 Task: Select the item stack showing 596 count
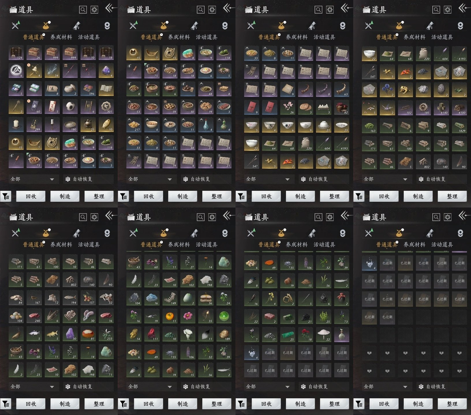(x=88, y=89)
